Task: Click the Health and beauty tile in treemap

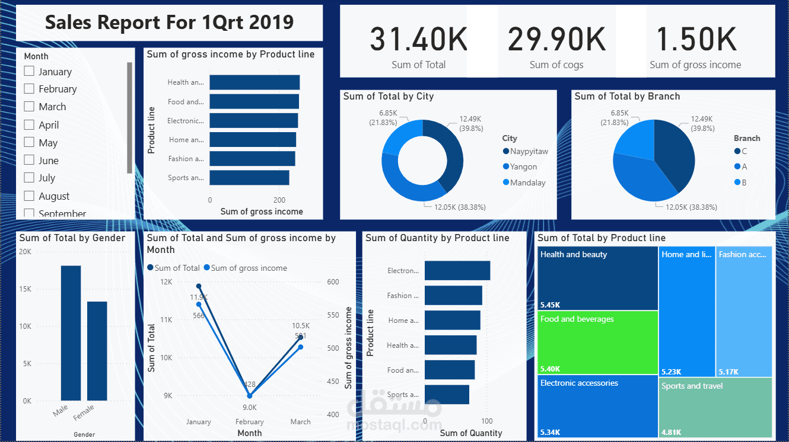Action: tap(597, 278)
